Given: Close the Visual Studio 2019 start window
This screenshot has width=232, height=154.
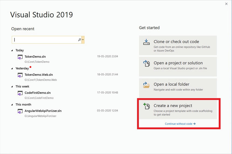Looking at the screenshot, I should (226, 4).
